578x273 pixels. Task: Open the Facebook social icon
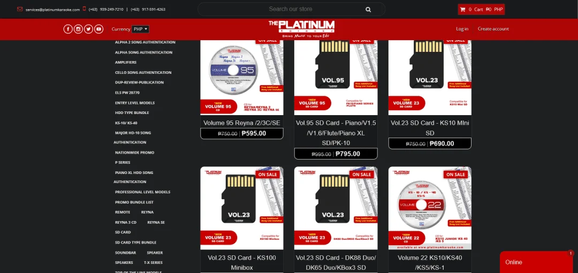68,29
